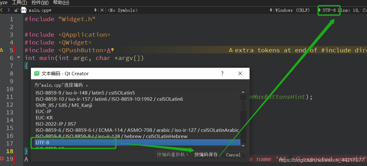The image size is (367, 166).
Task: Go back with the left arrow icon
Action: click(x=1, y=10)
